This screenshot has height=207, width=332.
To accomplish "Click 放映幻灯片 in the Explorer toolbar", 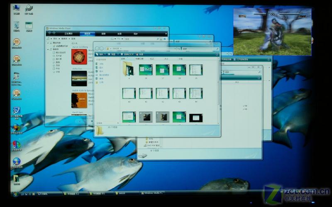I will coord(127,54).
